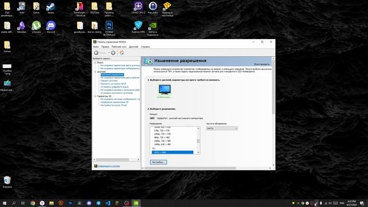368x207 pixels.
Task: Open the Windows Start menu
Action: [5, 203]
